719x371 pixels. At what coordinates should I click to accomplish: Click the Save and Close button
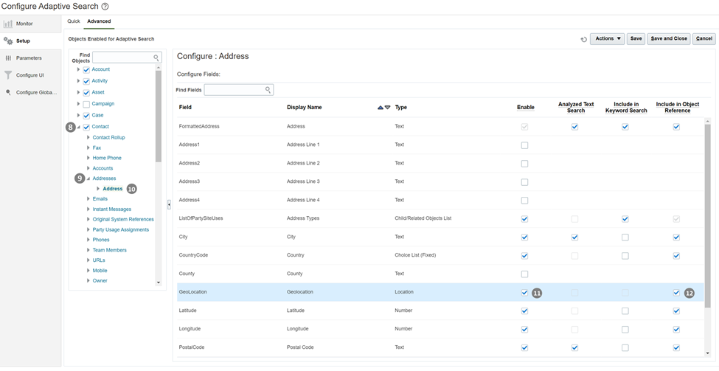669,38
